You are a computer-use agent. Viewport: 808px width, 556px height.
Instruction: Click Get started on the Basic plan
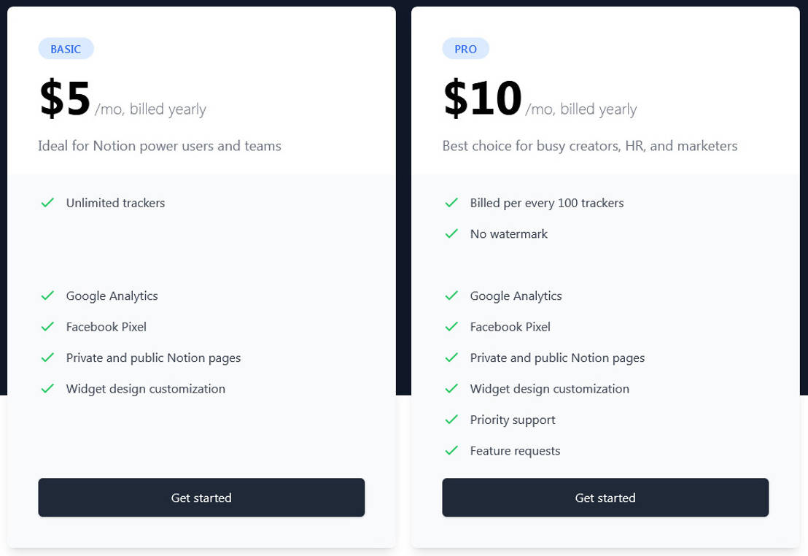point(201,498)
